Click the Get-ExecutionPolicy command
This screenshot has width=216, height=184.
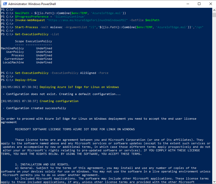coord(32,34)
